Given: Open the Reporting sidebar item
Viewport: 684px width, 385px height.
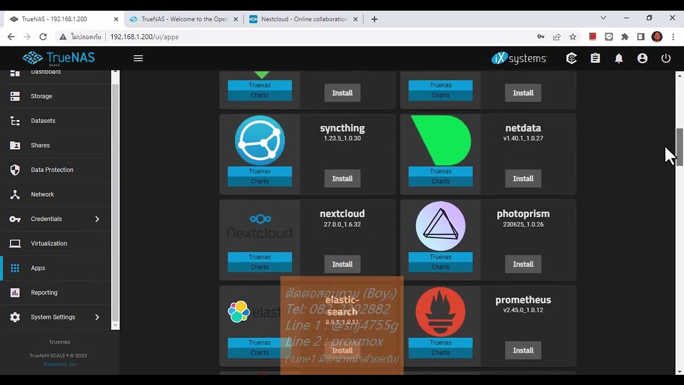Looking at the screenshot, I should coord(56,293).
